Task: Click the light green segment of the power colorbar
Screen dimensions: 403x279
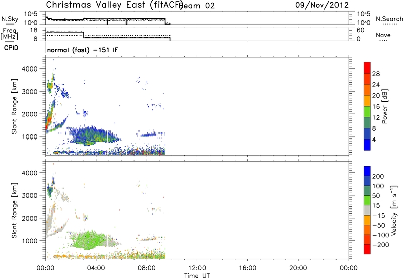Action: 367,111
